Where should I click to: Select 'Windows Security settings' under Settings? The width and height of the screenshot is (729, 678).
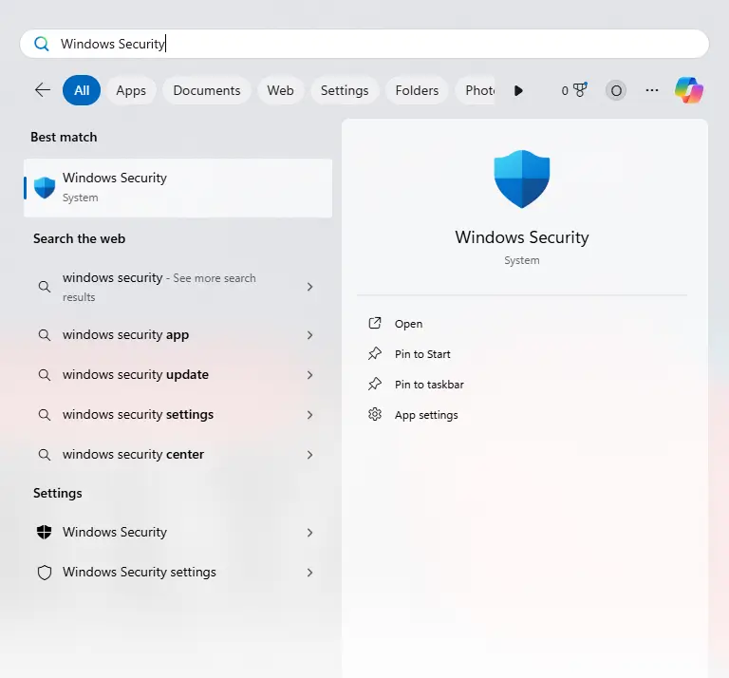click(x=178, y=573)
